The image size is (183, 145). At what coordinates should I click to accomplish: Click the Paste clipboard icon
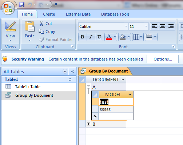30,26
